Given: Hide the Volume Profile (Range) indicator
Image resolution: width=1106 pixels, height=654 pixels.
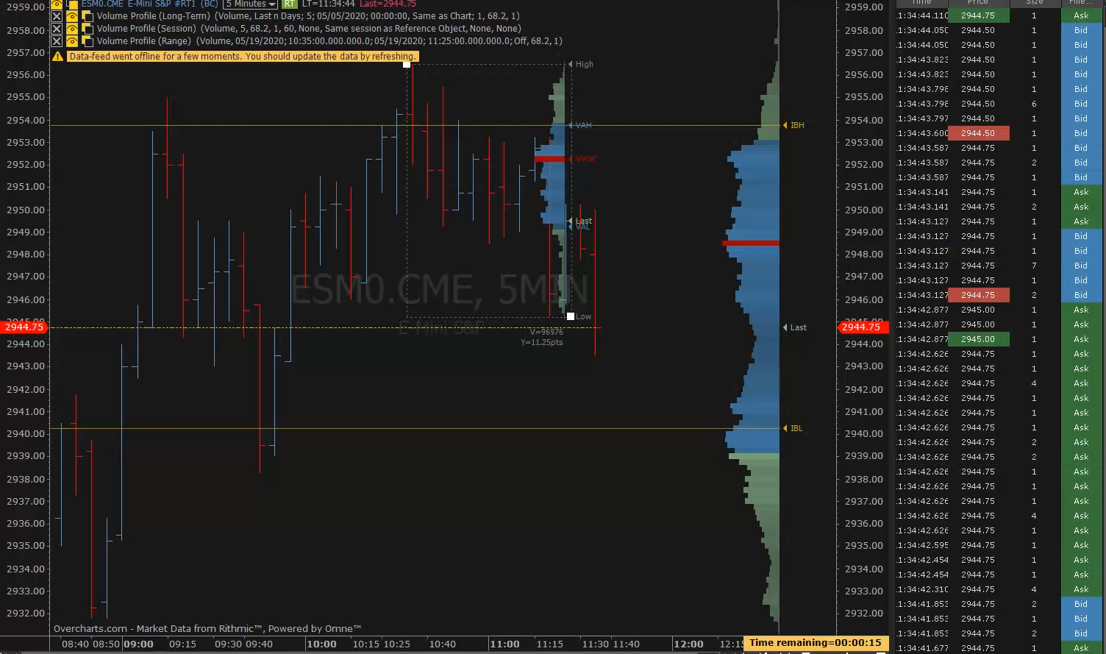Looking at the screenshot, I should pos(72,41).
